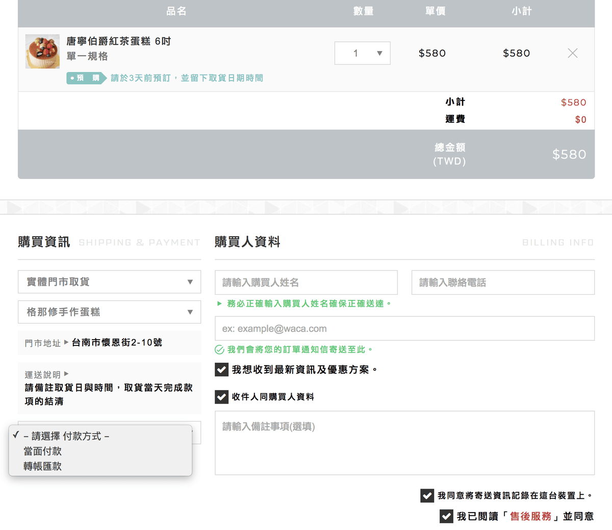Uncheck 我想收到最新資訊及優惠方案 checkbox
This screenshot has height=530, width=612.
pyautogui.click(x=221, y=370)
